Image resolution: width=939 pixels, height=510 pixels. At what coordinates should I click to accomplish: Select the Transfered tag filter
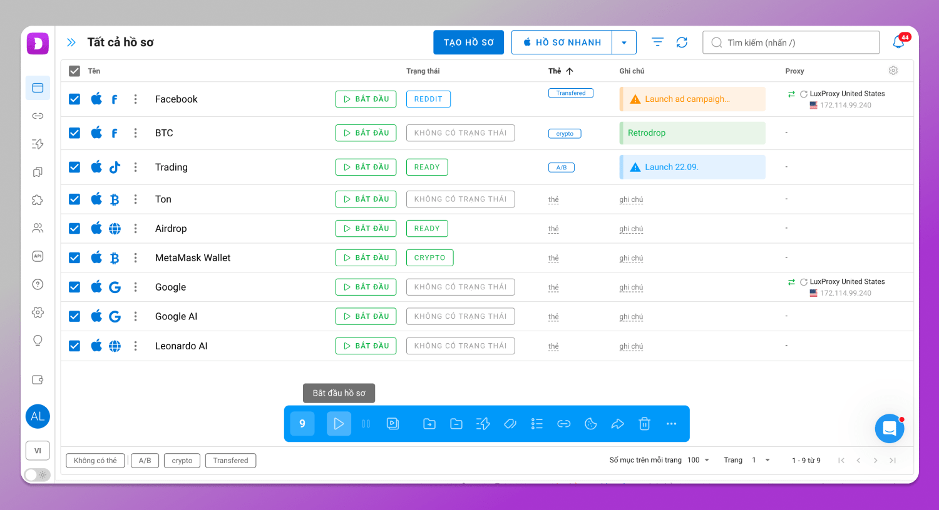tap(230, 461)
